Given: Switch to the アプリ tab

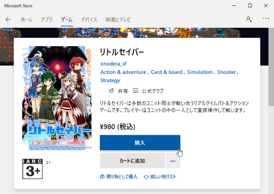Looking at the screenshot, I should (x=47, y=20).
